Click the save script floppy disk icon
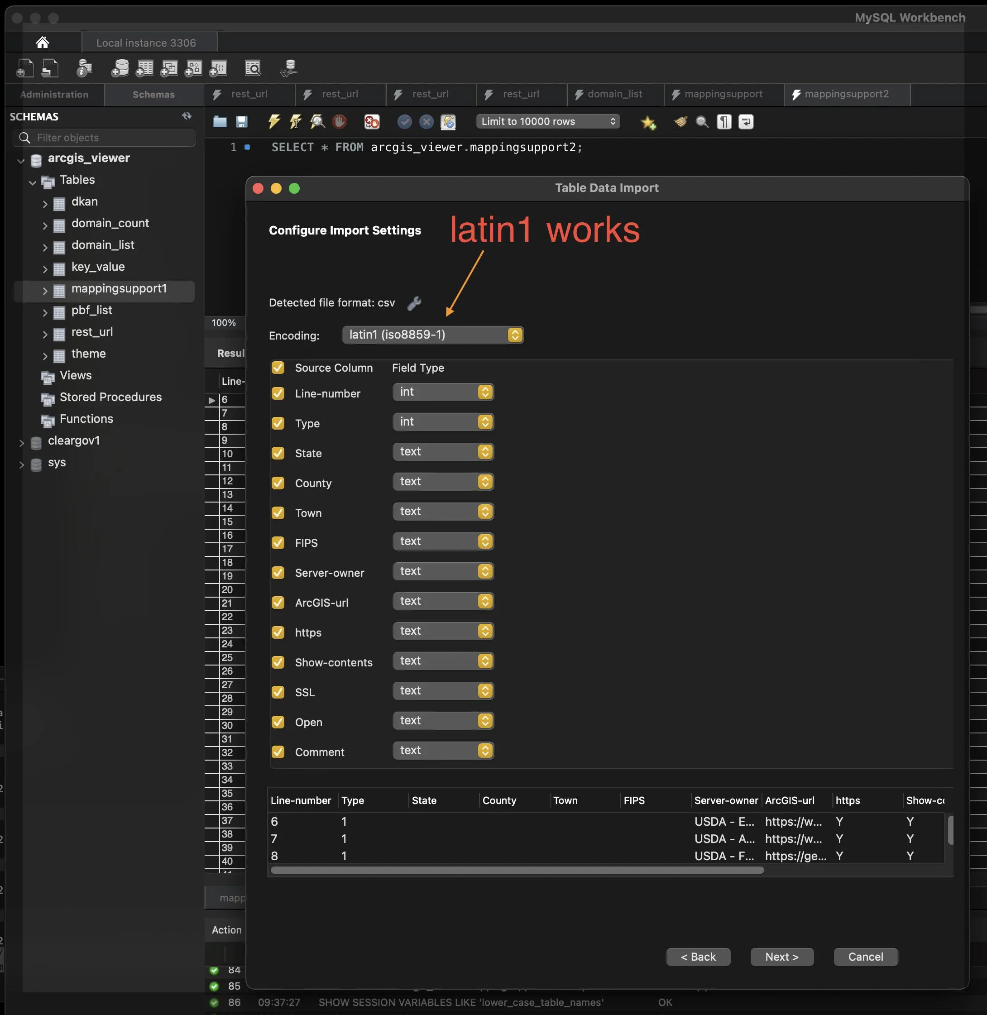Image resolution: width=987 pixels, height=1015 pixels. [242, 122]
